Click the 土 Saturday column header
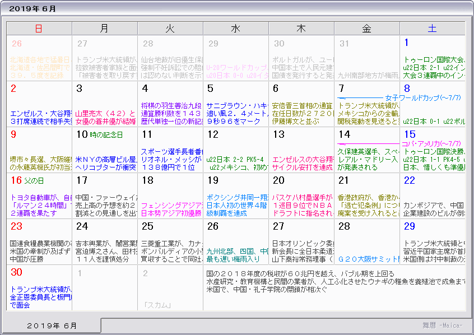The image size is (474, 335). pyautogui.click(x=432, y=29)
